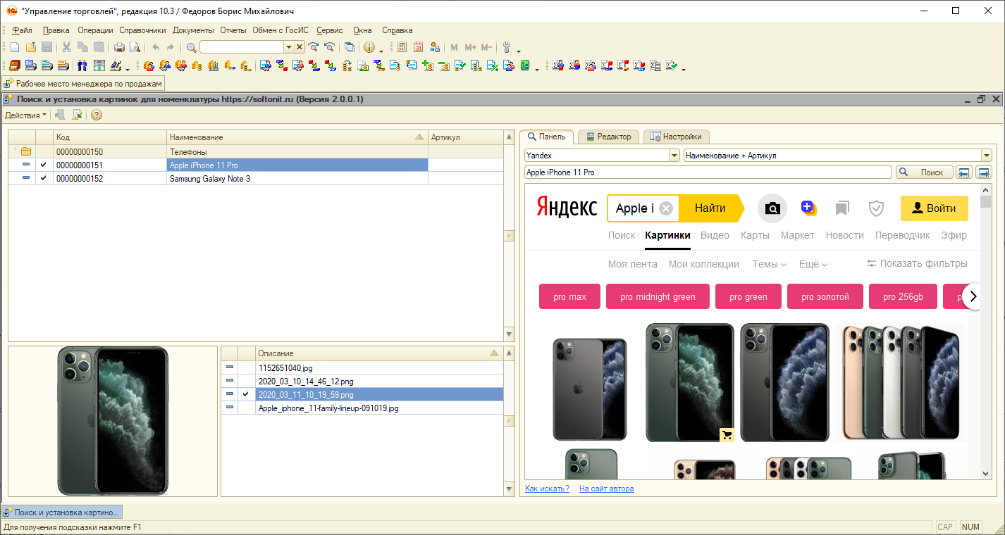Click the Find magnifier icon in toolbar

[191, 47]
